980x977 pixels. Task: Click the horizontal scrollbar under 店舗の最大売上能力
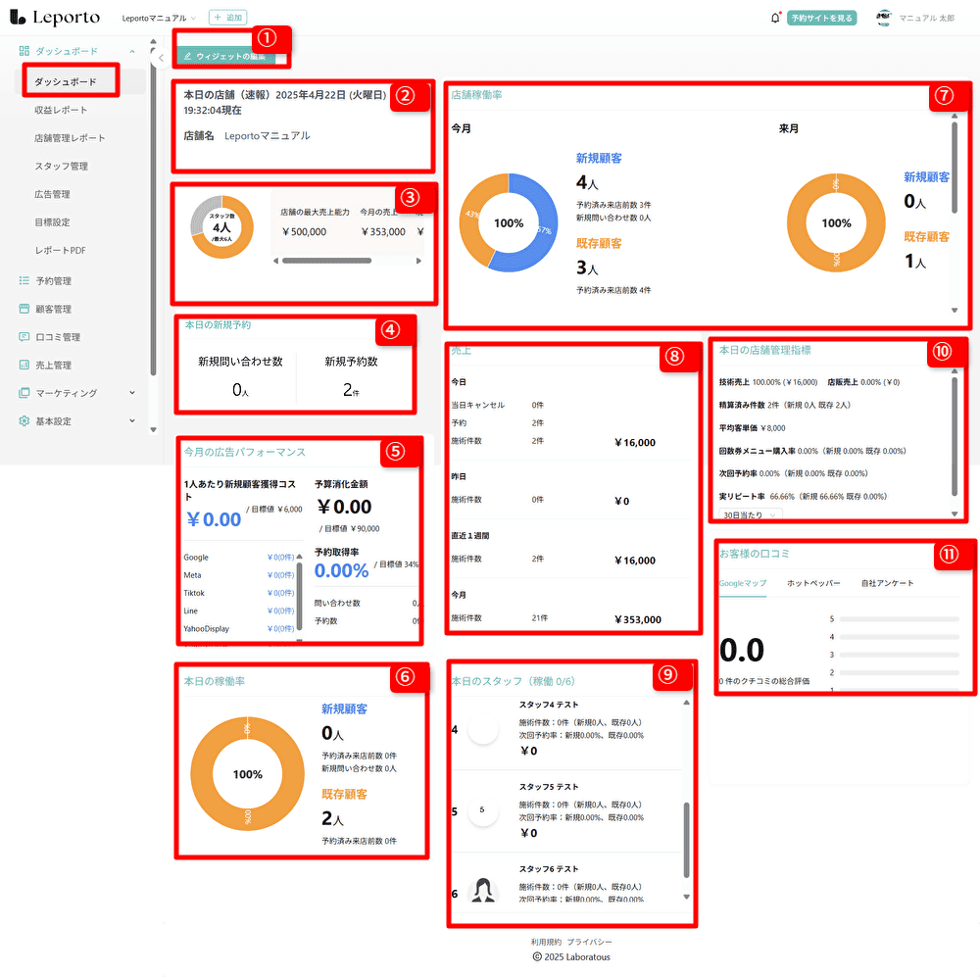326,261
